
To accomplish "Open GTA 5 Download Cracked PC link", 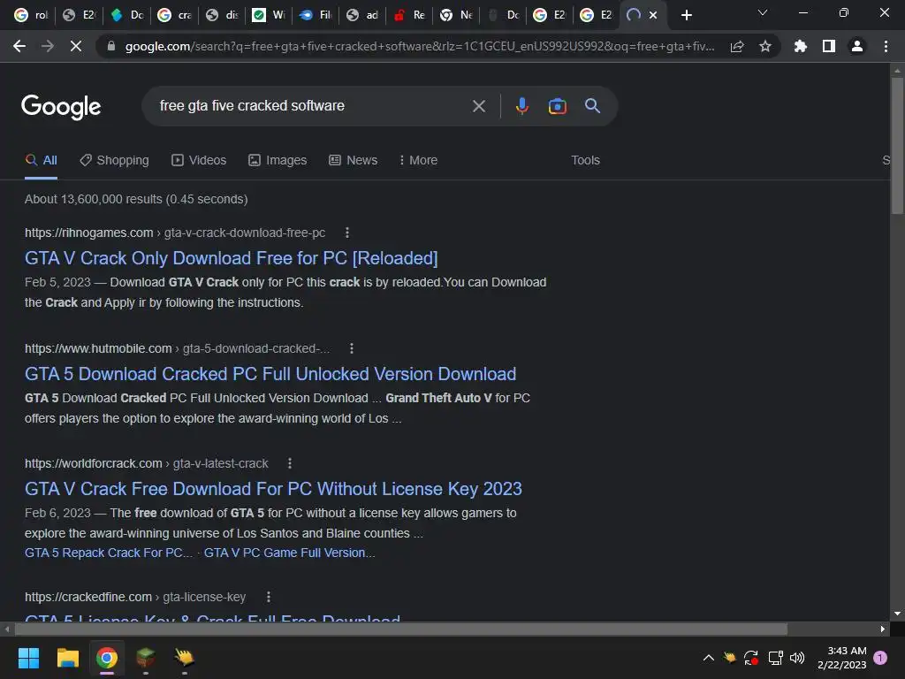I will pyautogui.click(x=270, y=374).
